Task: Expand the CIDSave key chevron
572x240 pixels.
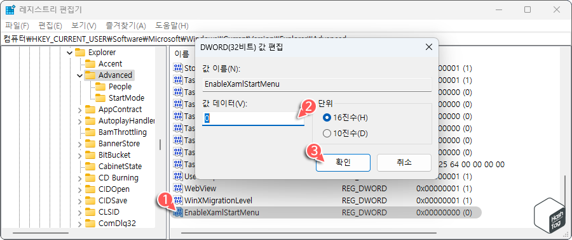Action: (80, 201)
